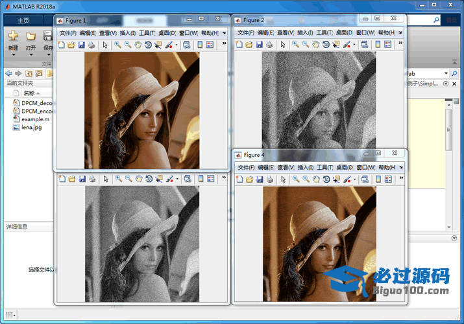Go back with blue left arrow

(x=8, y=73)
